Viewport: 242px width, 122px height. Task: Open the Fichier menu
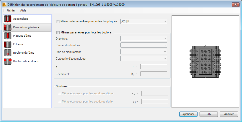[11, 10]
